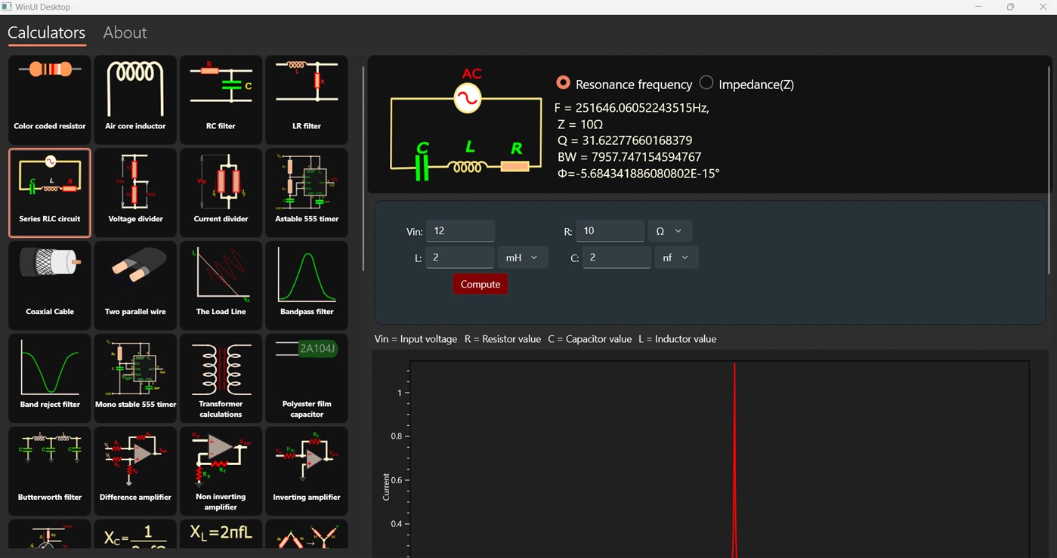Open the Color coded resistor calculator
The image size is (1057, 558).
pyautogui.click(x=49, y=99)
